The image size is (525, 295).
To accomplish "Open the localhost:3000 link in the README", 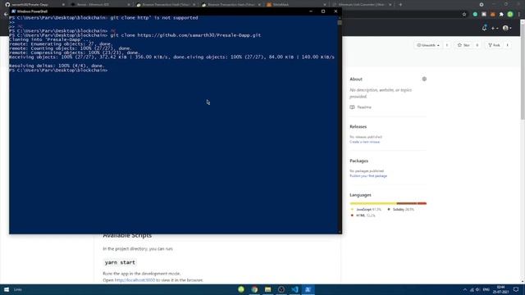I will 135,280.
